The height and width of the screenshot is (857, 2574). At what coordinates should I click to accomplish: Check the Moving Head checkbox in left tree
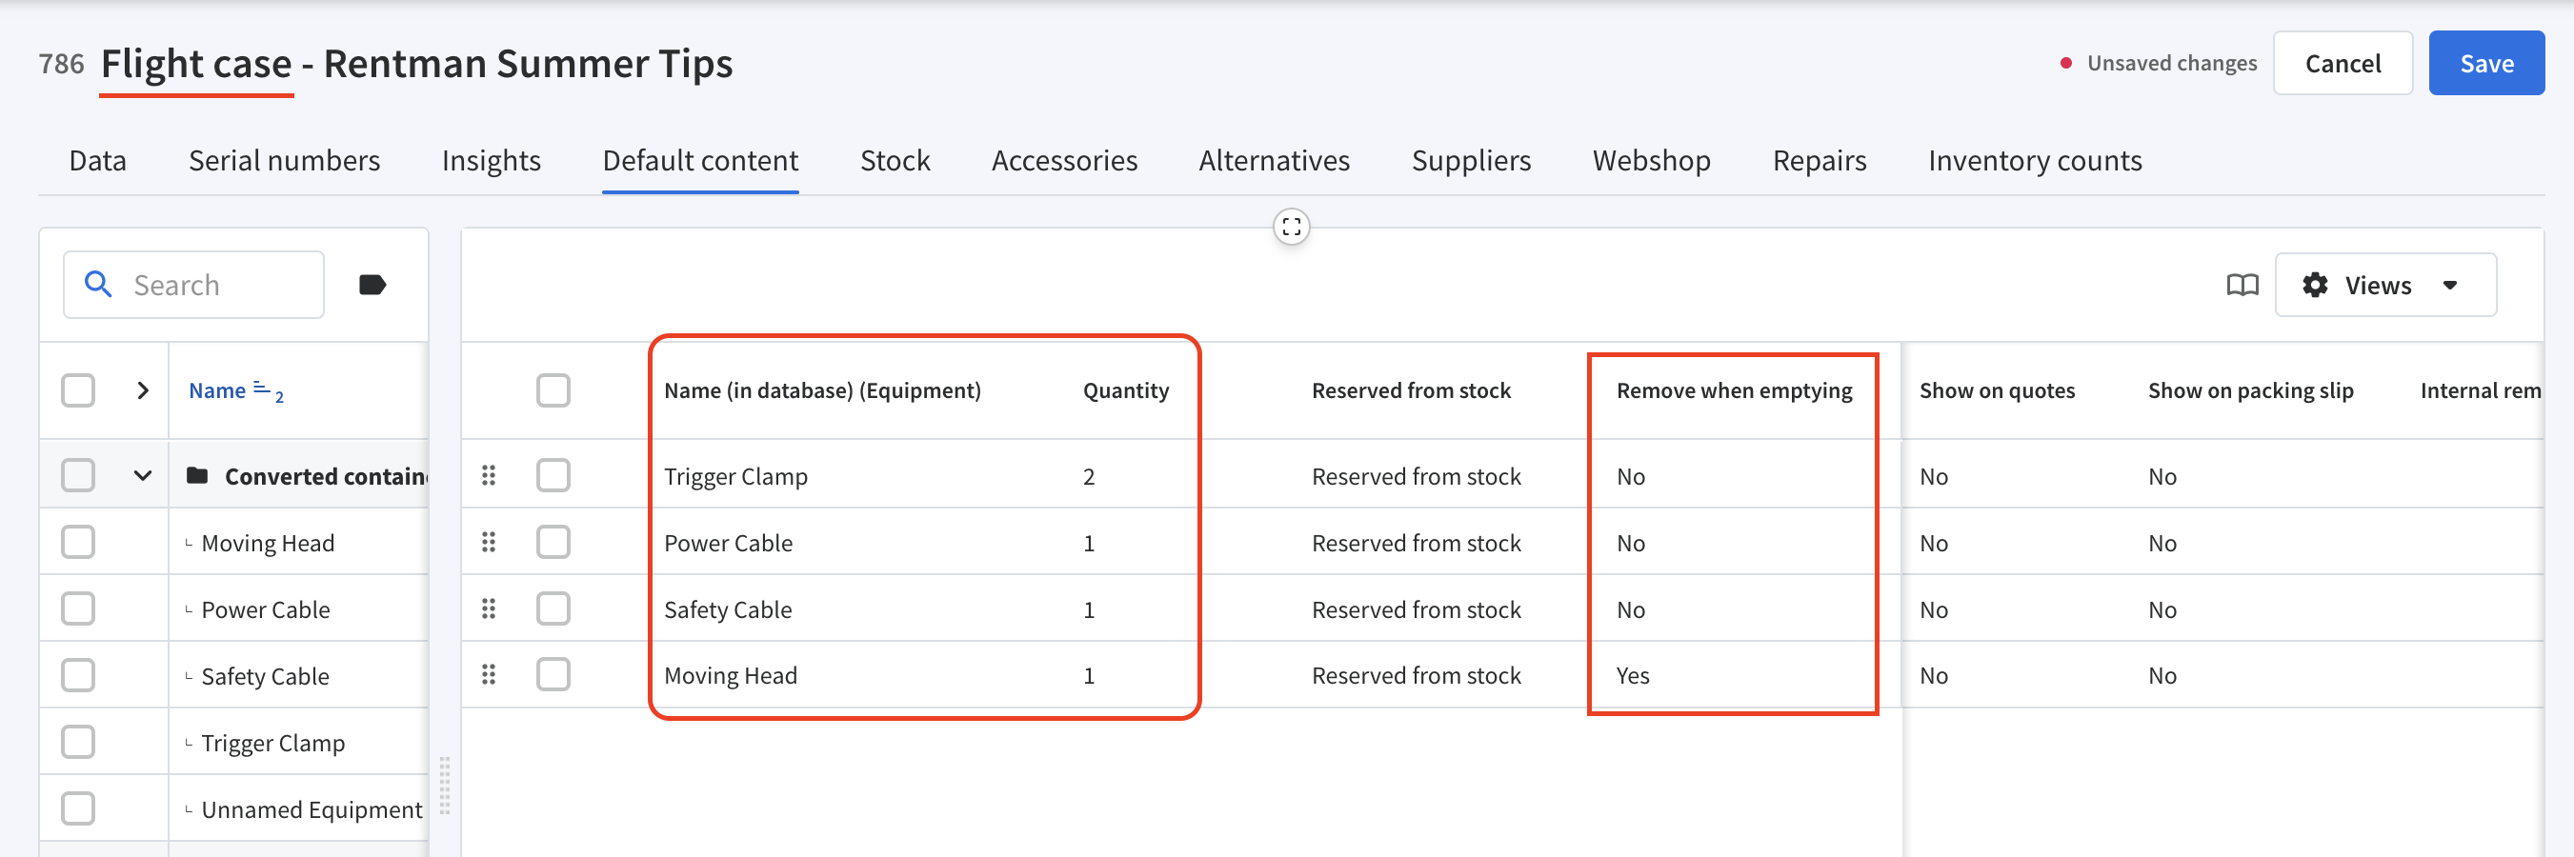78,543
